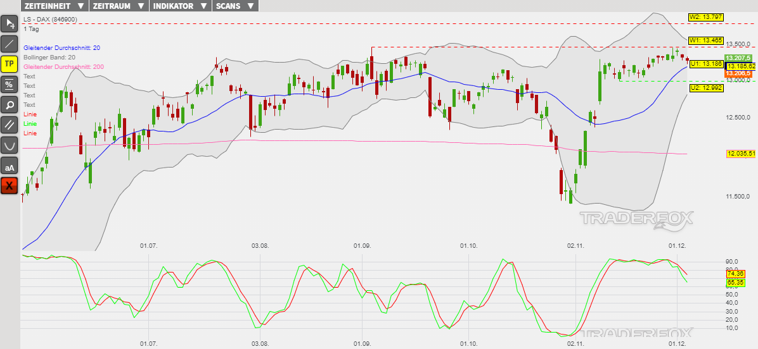Expand the INDIKATOR dropdown menu

(181, 6)
